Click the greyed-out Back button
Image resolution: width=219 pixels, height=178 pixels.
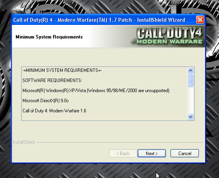click(x=123, y=154)
